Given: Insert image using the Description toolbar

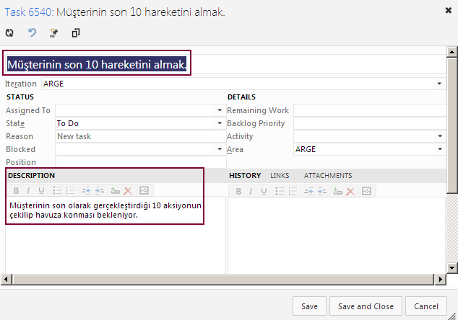Looking at the screenshot, I should (x=143, y=191).
